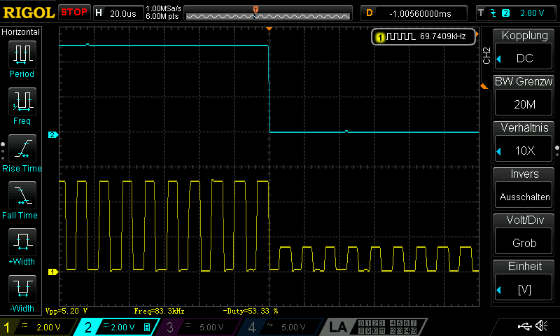Click the red STOP status indicator
Viewport: 560px width, 336px height.
(x=74, y=13)
